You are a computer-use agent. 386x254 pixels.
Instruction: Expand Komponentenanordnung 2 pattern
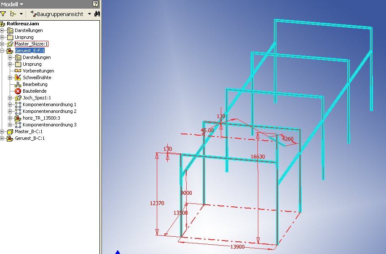(10, 112)
